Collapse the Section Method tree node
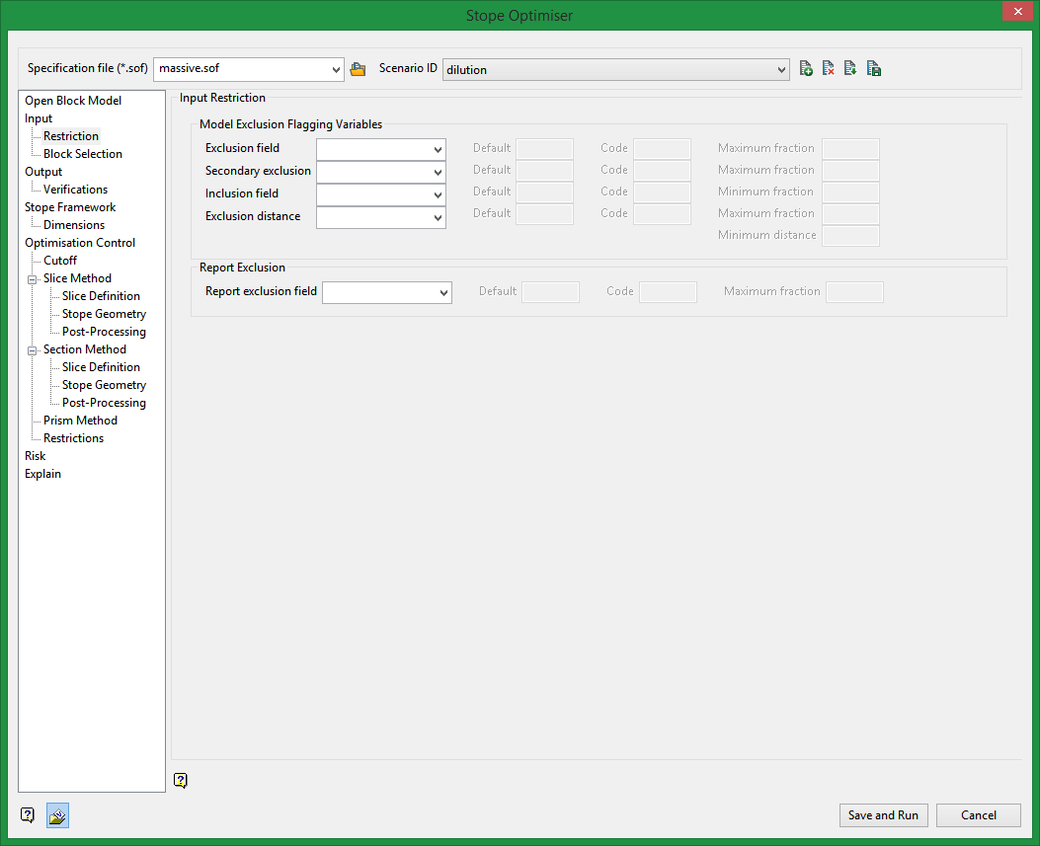1040x846 pixels. pyautogui.click(x=32, y=350)
